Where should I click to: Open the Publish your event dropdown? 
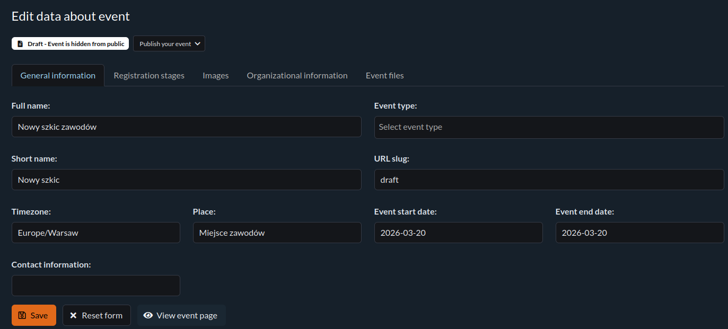[x=169, y=44]
